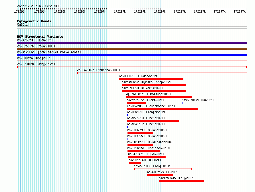
Task: Click the blue nsv4123865 variant bar
Action: pos(132,55)
